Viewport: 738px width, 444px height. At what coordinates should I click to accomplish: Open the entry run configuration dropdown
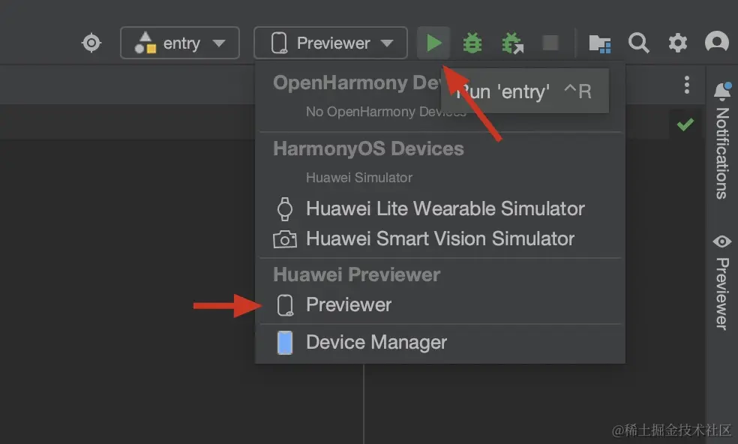180,43
